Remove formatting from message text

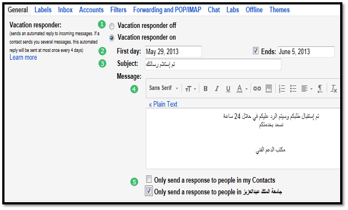coord(333,89)
